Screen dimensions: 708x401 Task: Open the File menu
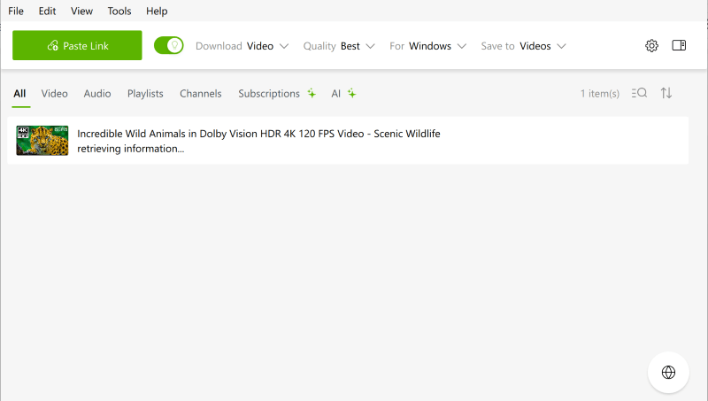[16, 11]
